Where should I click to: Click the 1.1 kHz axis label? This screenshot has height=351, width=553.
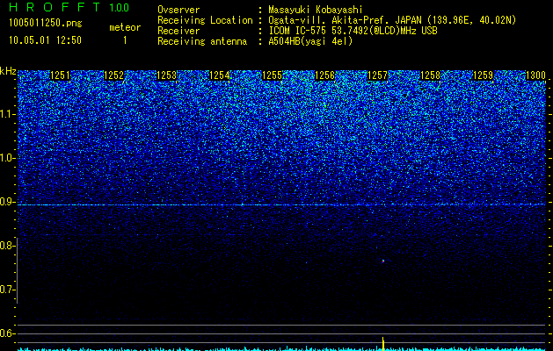click(x=7, y=114)
